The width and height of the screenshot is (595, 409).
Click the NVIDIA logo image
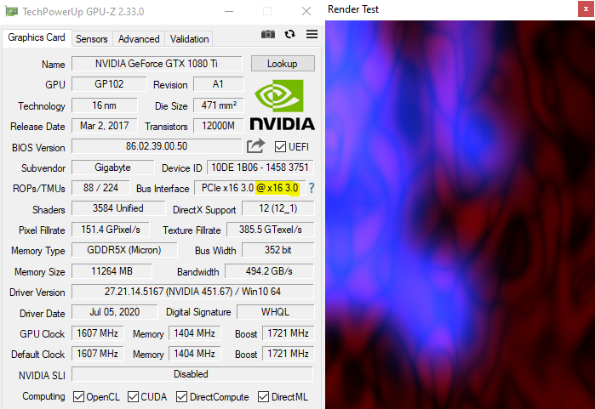point(282,105)
